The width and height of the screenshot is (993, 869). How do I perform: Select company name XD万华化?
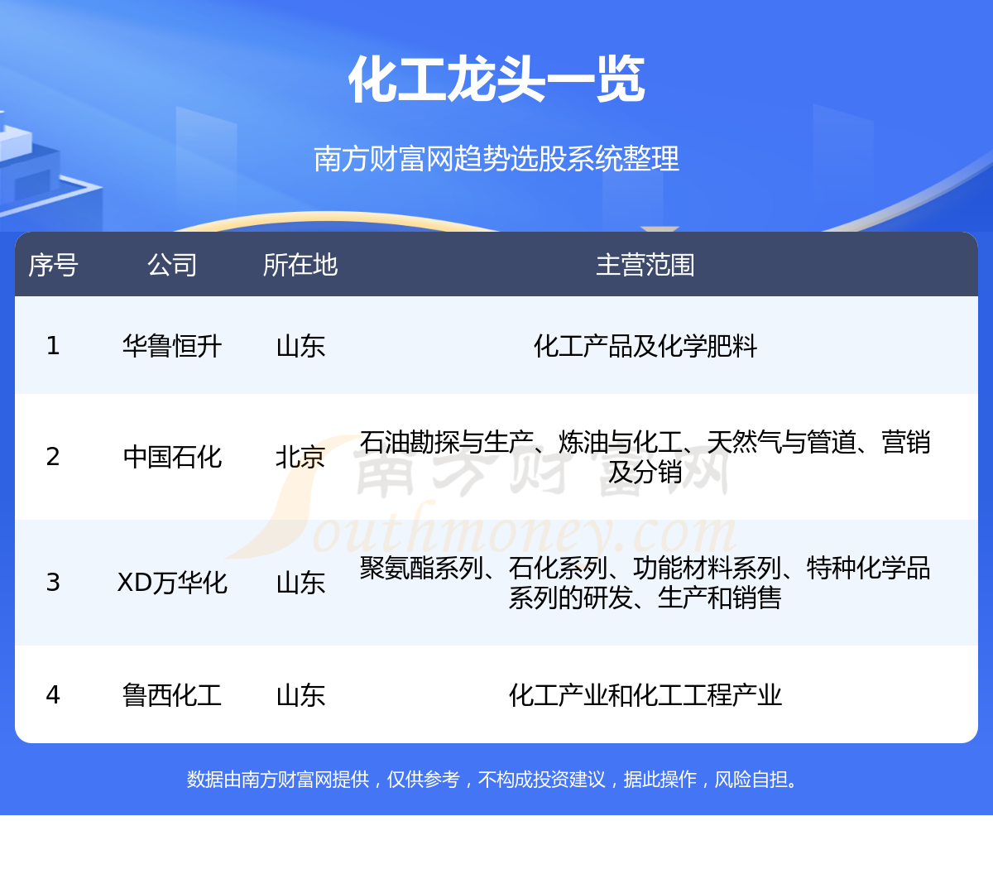[172, 582]
